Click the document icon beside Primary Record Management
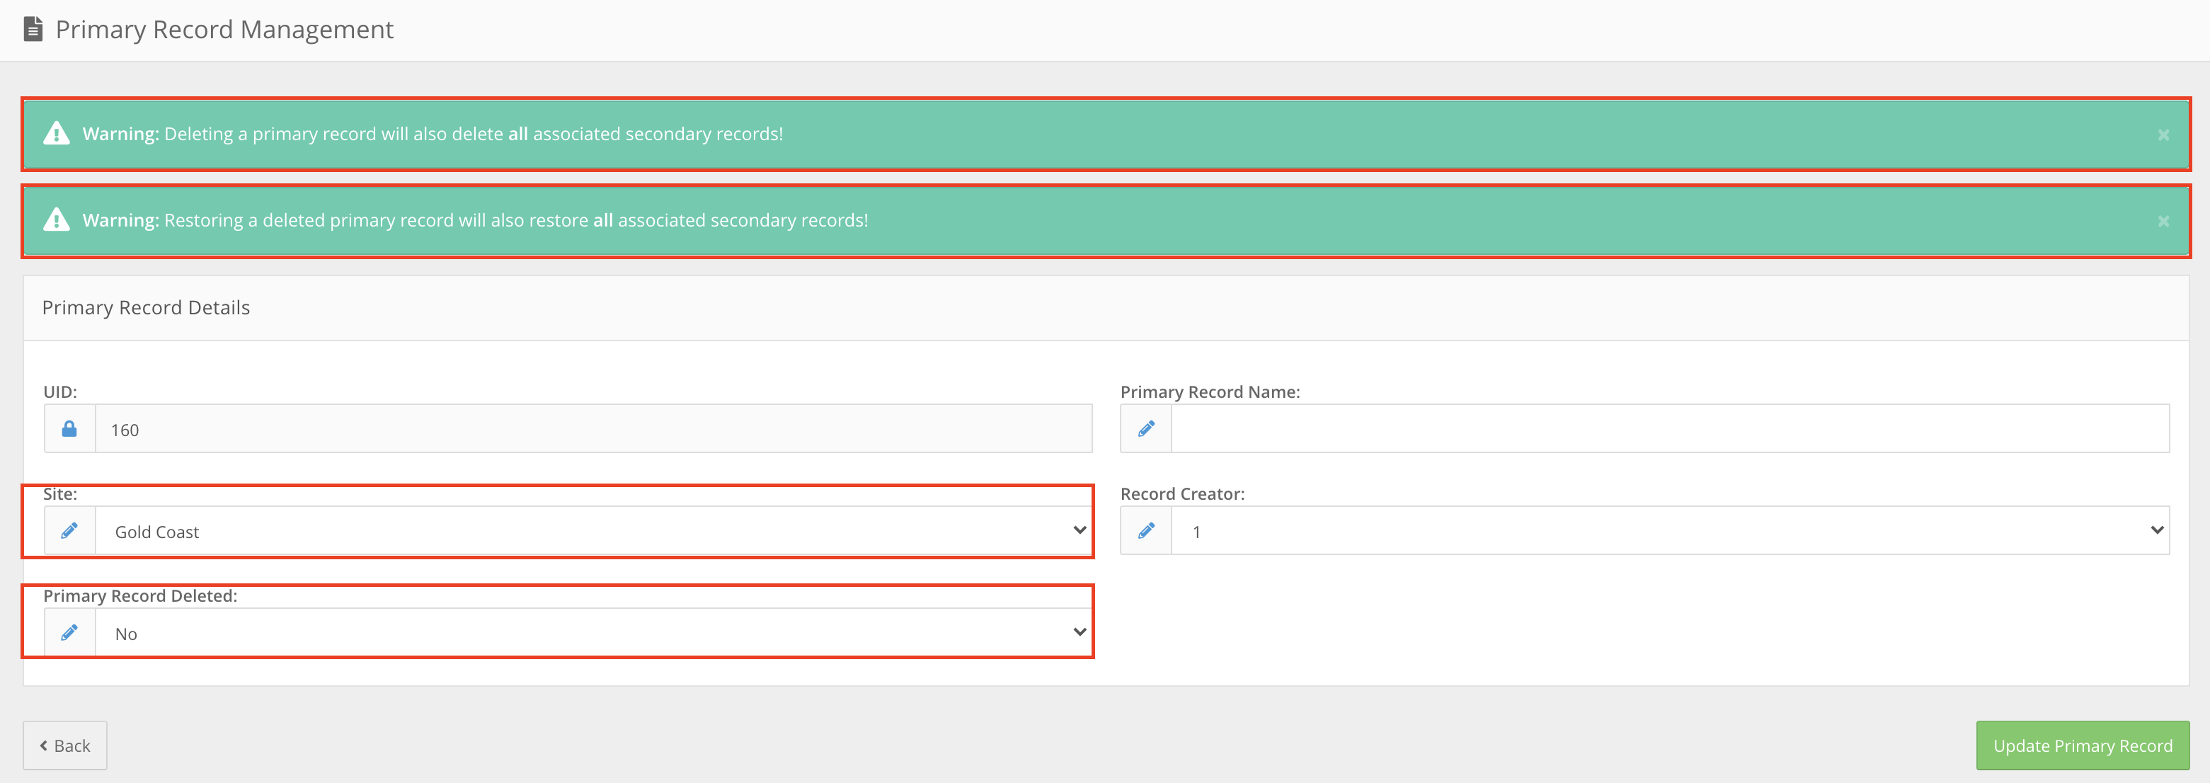Screen dimensions: 2210x783 point(33,29)
